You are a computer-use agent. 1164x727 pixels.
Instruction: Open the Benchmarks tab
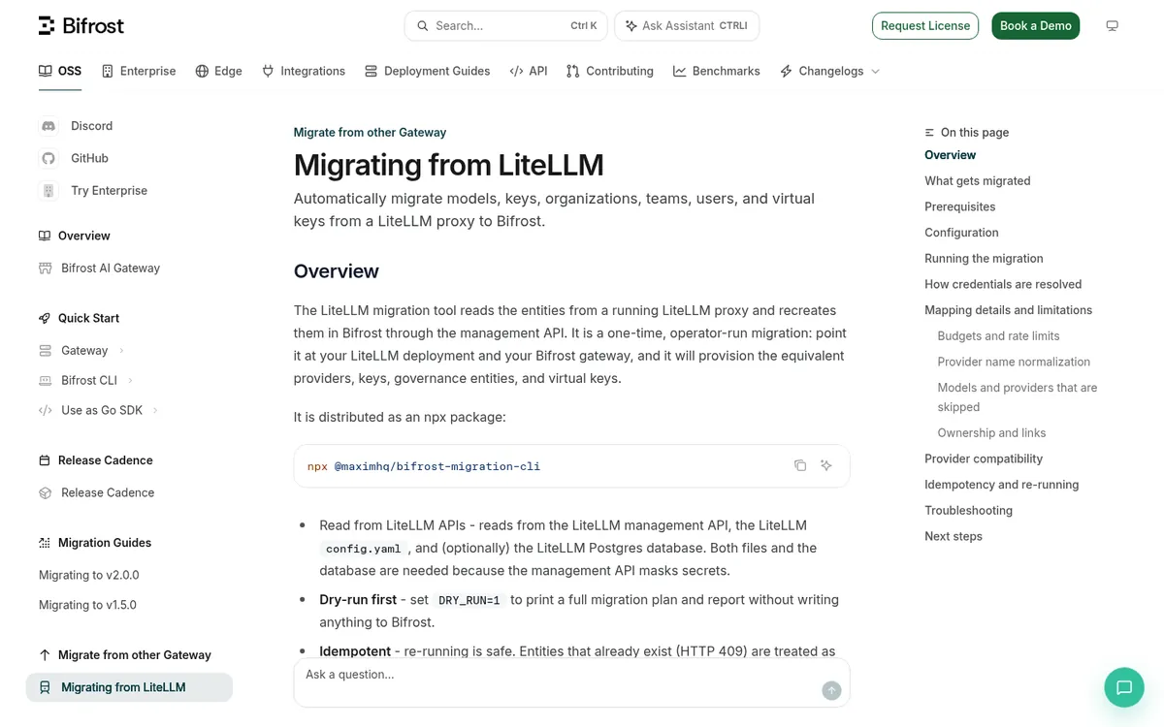tap(717, 72)
